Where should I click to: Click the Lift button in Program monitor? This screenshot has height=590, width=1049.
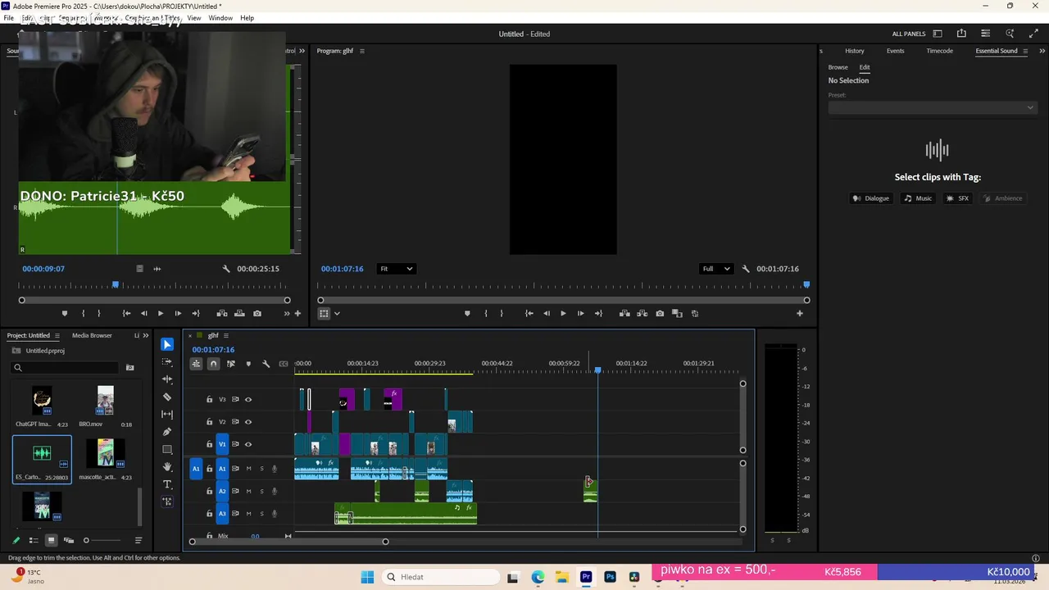coord(624,313)
